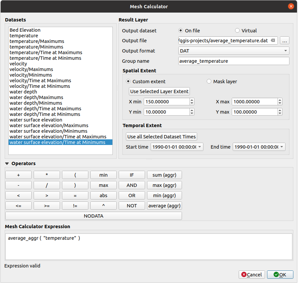Select Virtual output dataset option

[x=237, y=30]
